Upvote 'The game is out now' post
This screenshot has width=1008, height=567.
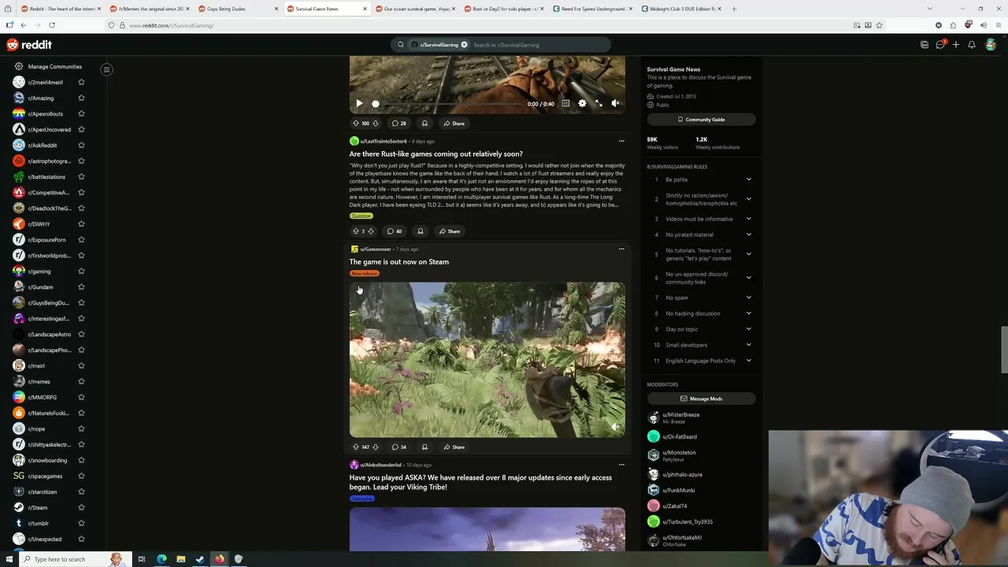[355, 447]
